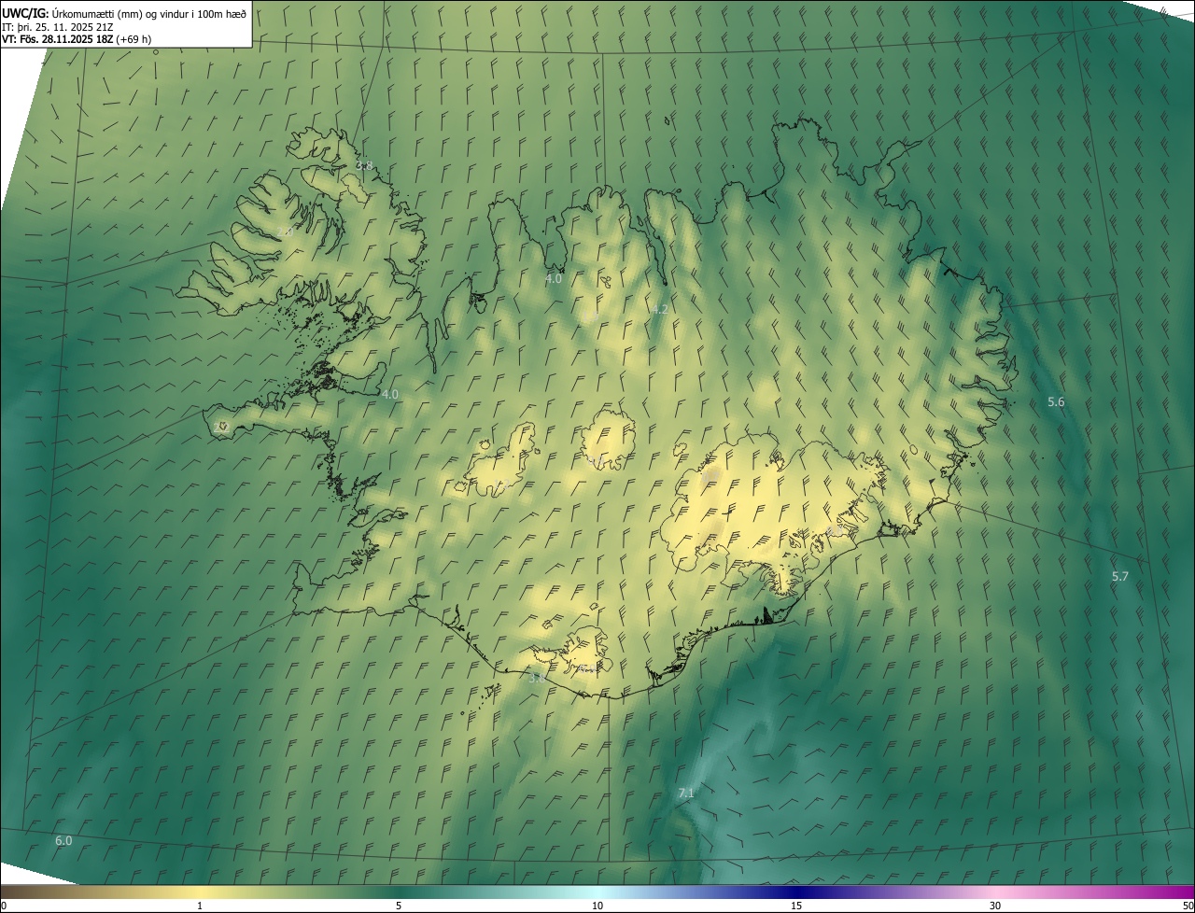Click the 3.8 value at the Westfjords' northern tip

364,165
